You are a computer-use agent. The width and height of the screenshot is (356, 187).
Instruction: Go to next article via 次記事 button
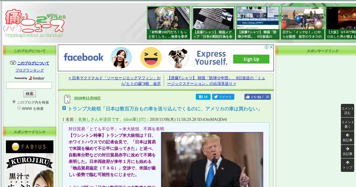point(347,152)
